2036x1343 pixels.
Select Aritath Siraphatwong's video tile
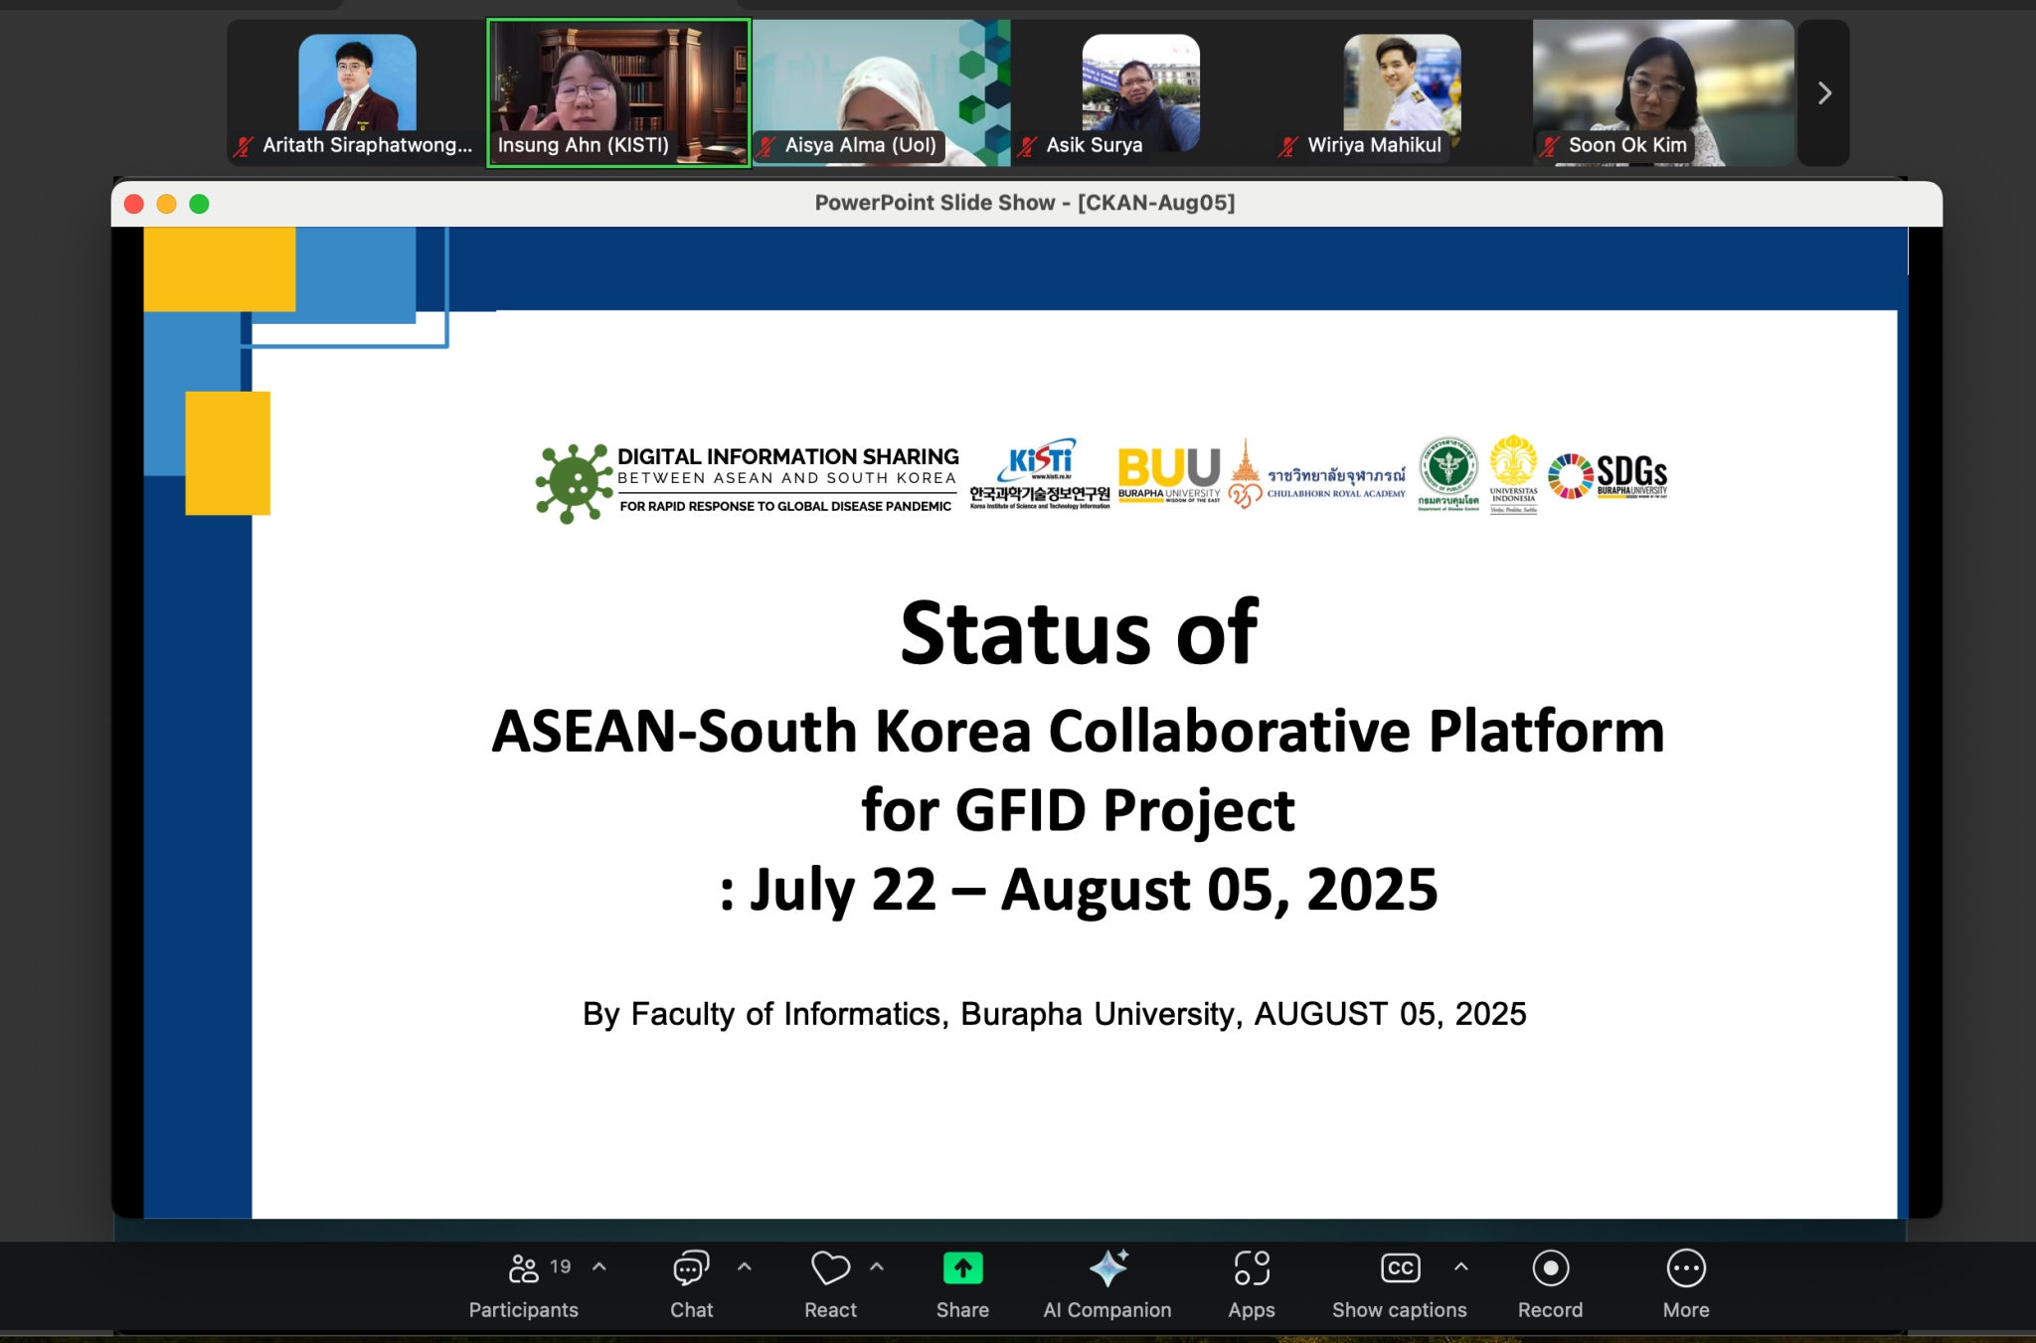pyautogui.click(x=357, y=93)
